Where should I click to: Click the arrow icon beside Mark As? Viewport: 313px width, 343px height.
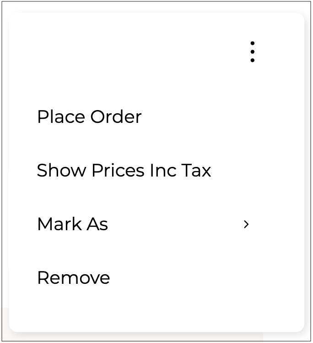tap(246, 224)
